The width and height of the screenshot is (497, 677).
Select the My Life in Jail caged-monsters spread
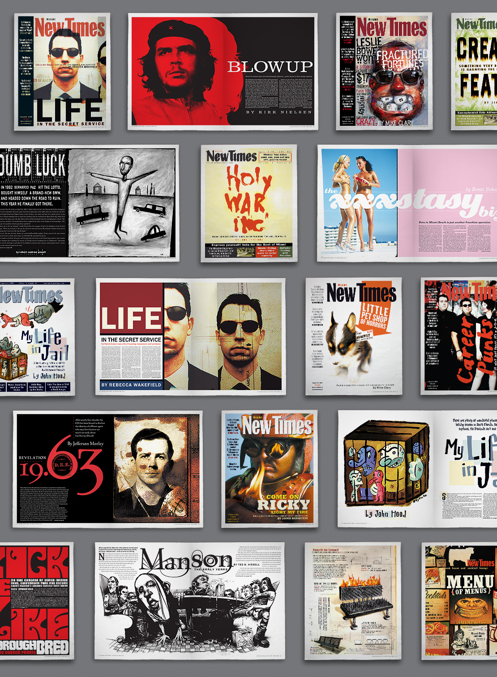(x=418, y=468)
